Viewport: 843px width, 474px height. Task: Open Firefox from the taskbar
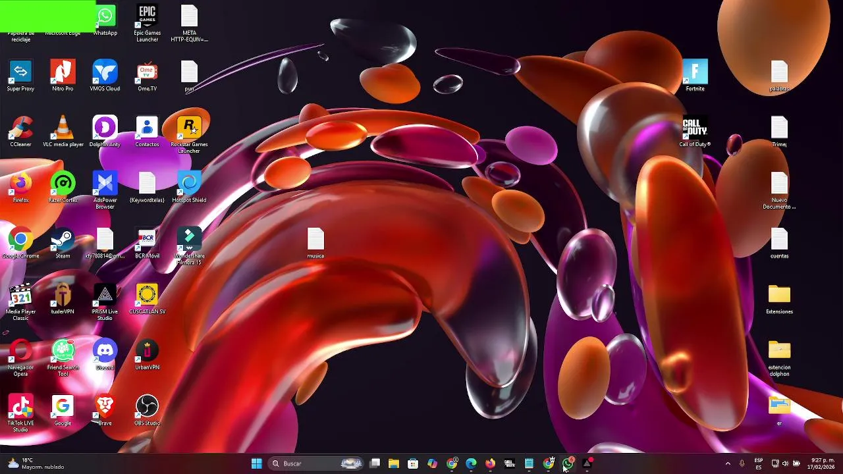(x=490, y=463)
